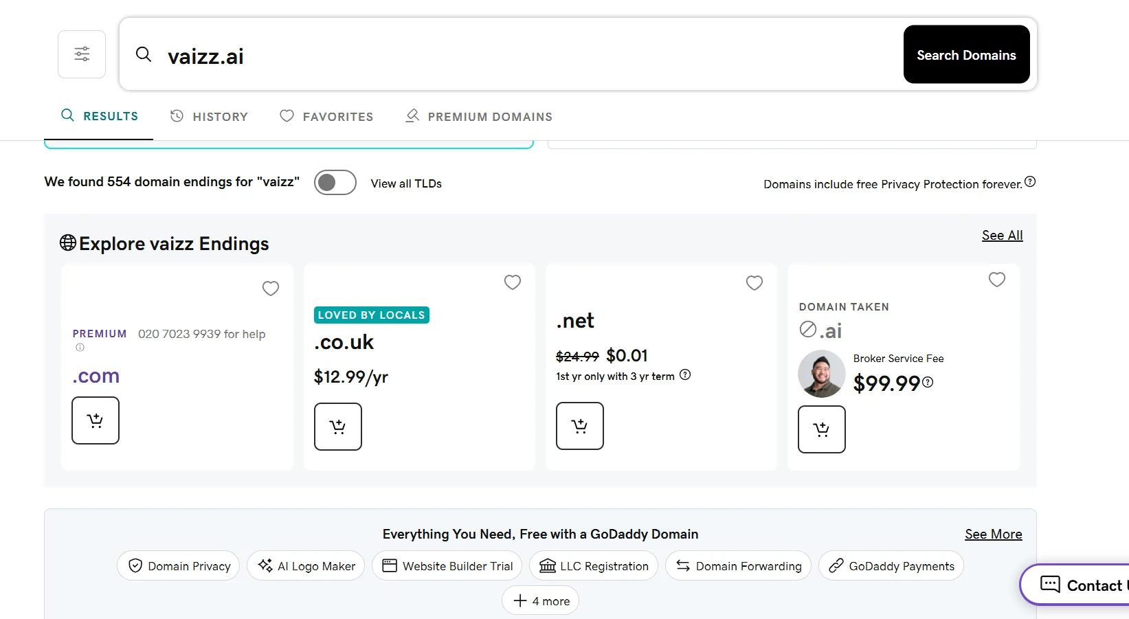Click the $0.01 discounted price
This screenshot has width=1129, height=619.
[x=627, y=355]
